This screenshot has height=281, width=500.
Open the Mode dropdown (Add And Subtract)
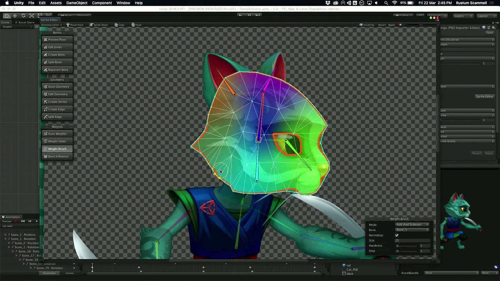point(412,225)
